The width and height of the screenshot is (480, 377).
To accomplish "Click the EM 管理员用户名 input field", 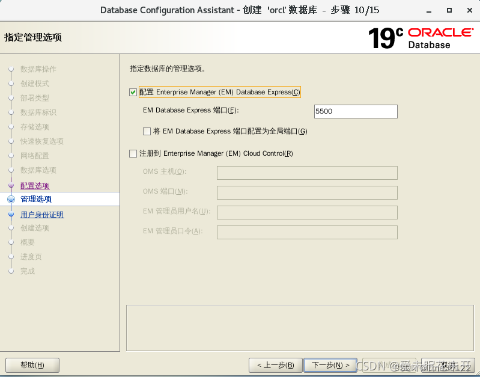I will coord(307,212).
